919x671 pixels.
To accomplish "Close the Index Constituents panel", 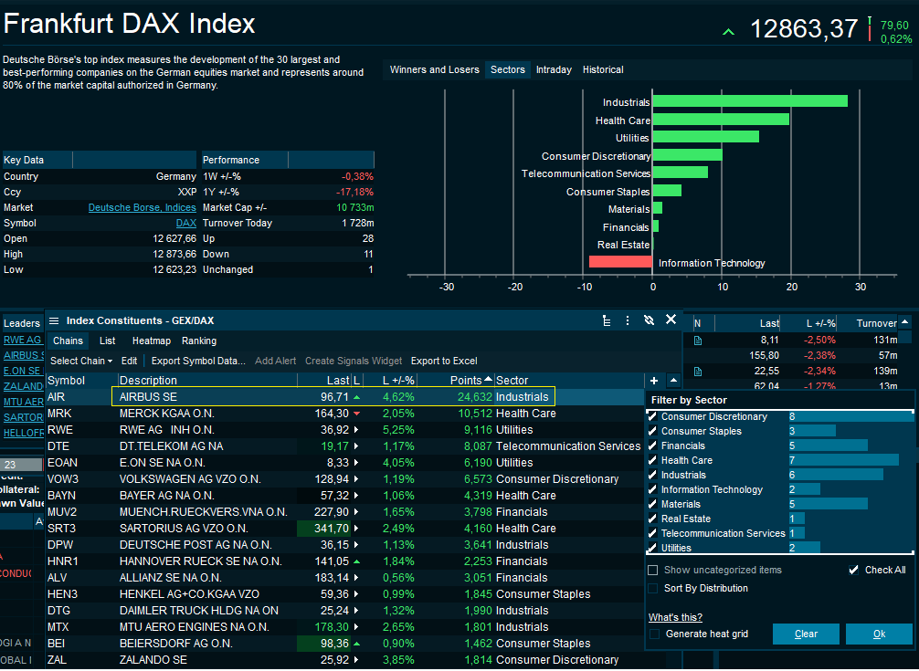I will (x=671, y=320).
